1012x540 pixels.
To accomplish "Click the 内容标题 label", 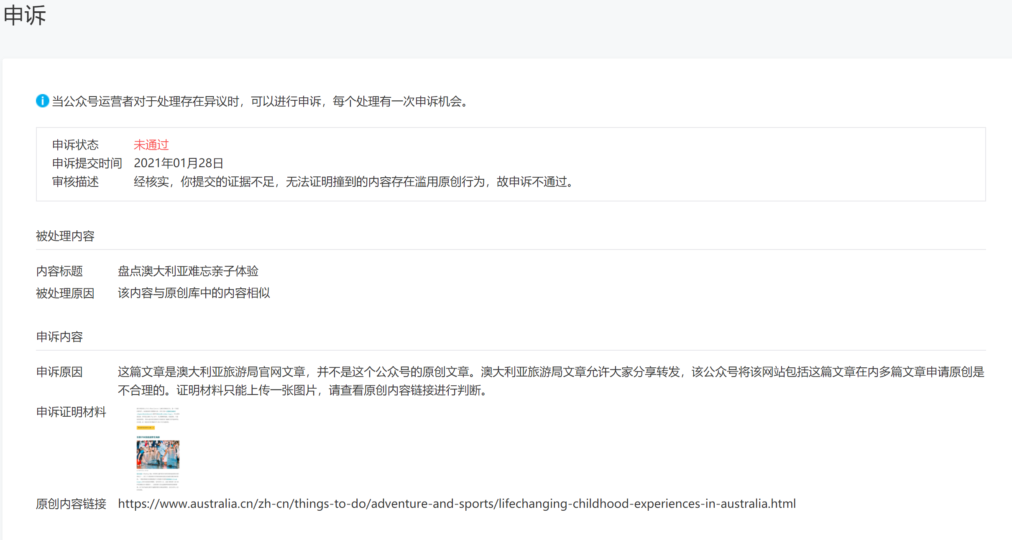I will click(x=59, y=271).
